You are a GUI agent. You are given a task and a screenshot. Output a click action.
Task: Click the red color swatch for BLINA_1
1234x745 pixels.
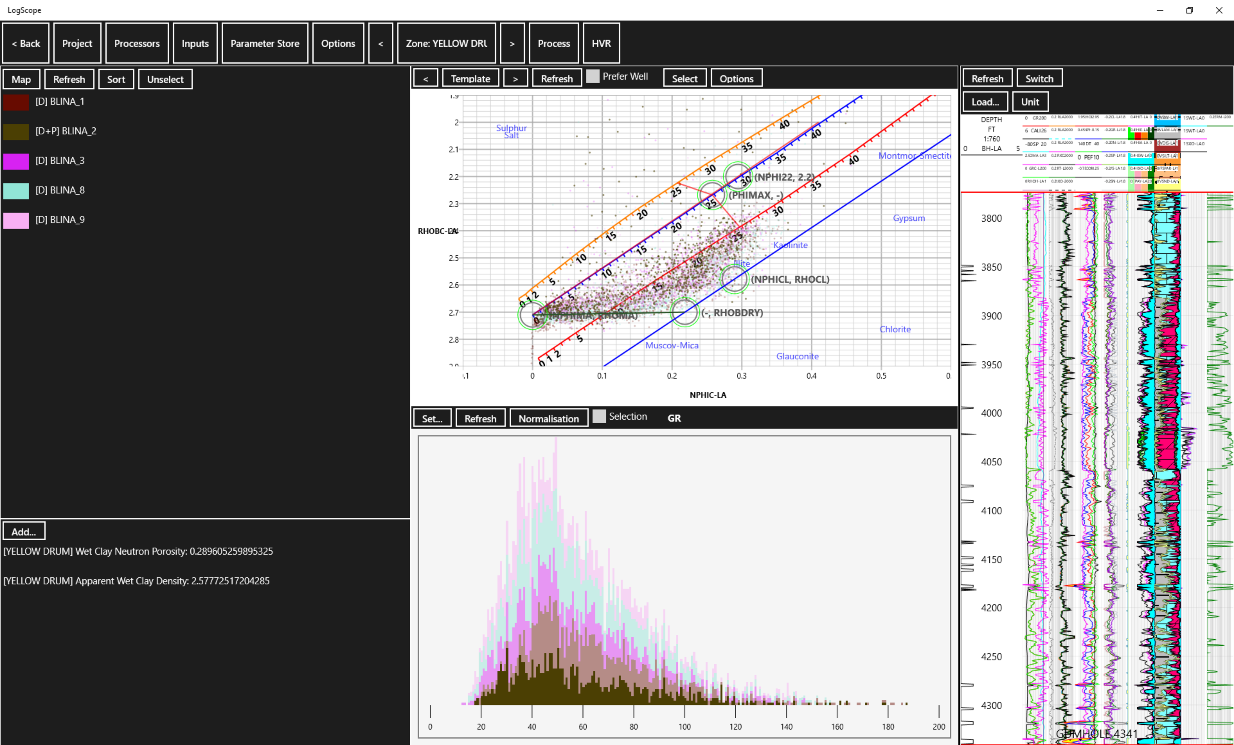(15, 102)
